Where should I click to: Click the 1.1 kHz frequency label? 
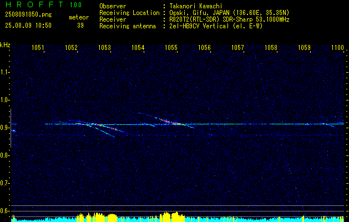4,72
